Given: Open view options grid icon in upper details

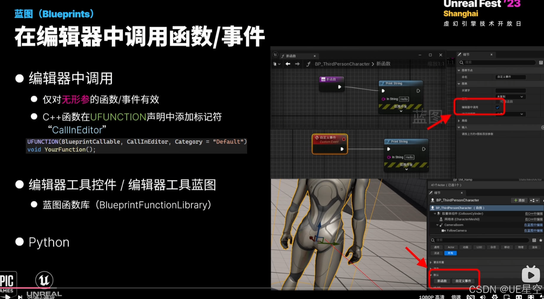Looking at the screenshot, I should tap(541, 63).
